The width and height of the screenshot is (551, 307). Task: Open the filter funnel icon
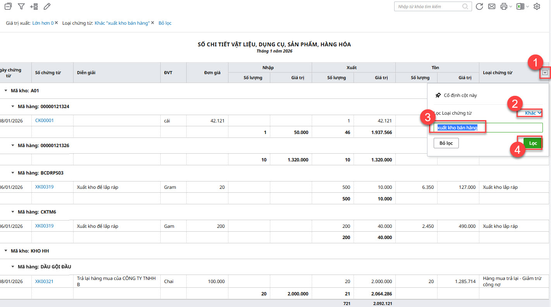(21, 7)
